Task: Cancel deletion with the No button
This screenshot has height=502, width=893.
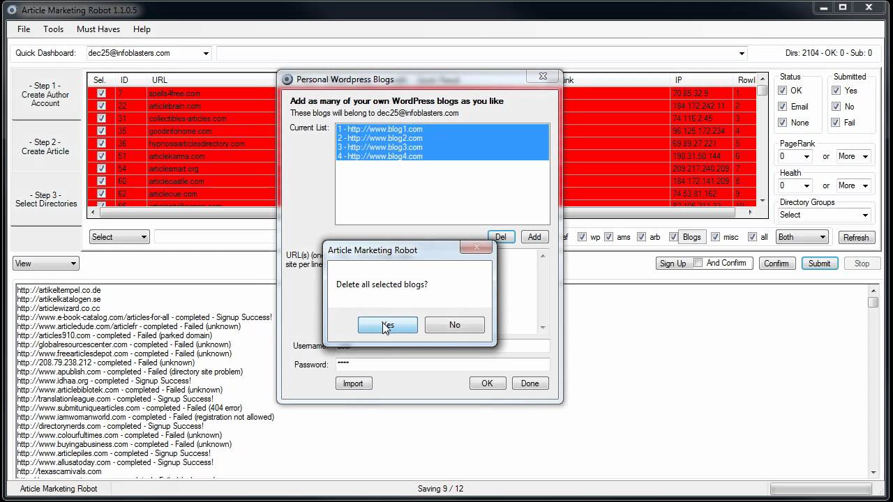Action: pos(455,325)
